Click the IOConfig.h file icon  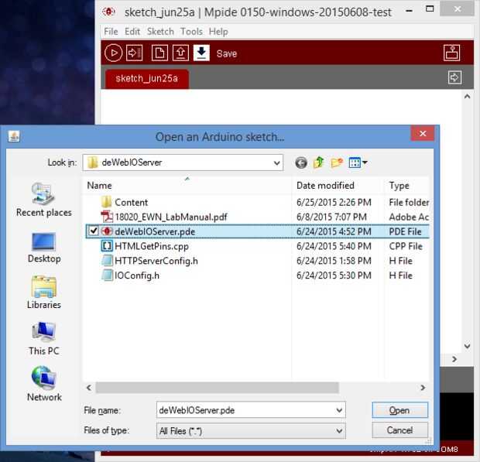click(107, 275)
